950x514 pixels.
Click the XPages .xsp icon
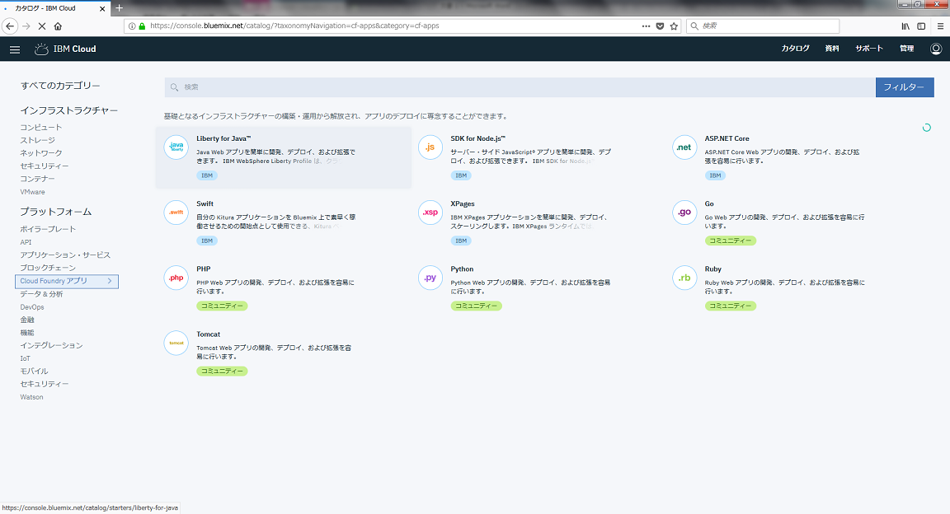pos(430,213)
